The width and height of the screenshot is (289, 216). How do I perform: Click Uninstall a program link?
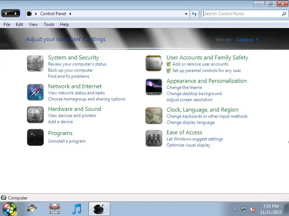[67, 141]
